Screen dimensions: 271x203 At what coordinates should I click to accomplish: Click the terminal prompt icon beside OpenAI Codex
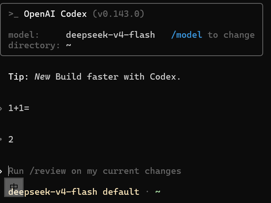point(13,14)
